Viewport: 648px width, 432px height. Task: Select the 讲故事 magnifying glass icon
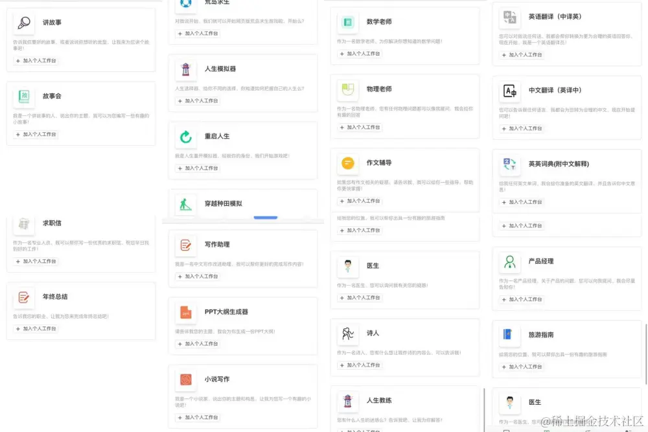23,23
